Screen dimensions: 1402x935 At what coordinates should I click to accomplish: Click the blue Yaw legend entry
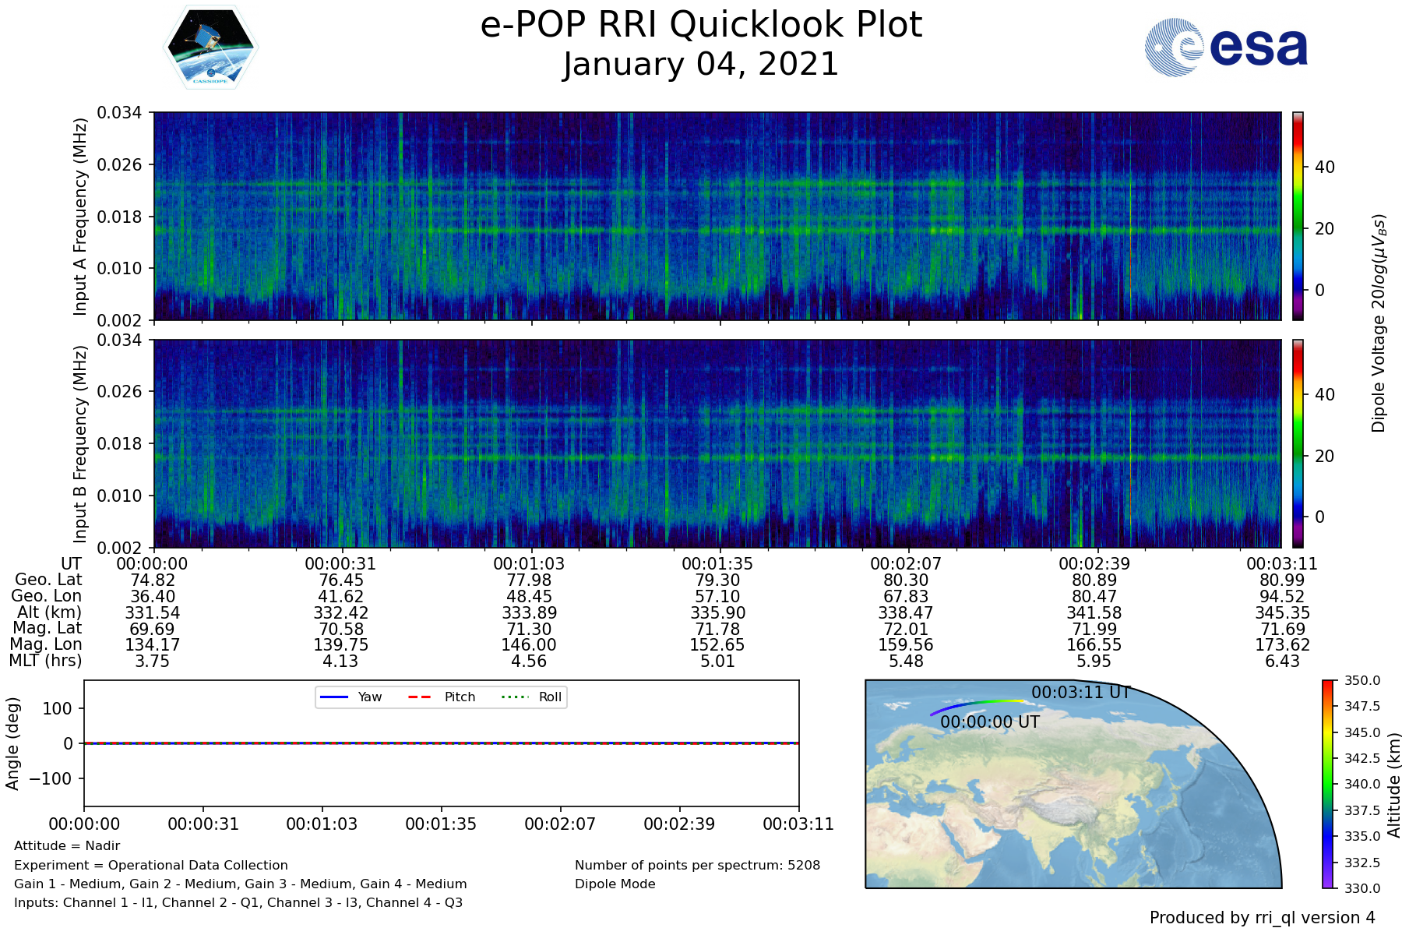click(350, 697)
